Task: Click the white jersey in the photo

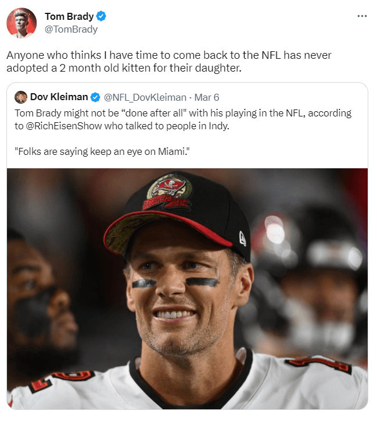Action: pos(188,384)
